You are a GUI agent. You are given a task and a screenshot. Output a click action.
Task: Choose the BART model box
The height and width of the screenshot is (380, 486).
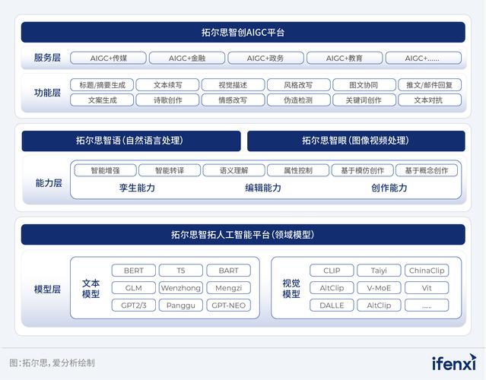(228, 271)
